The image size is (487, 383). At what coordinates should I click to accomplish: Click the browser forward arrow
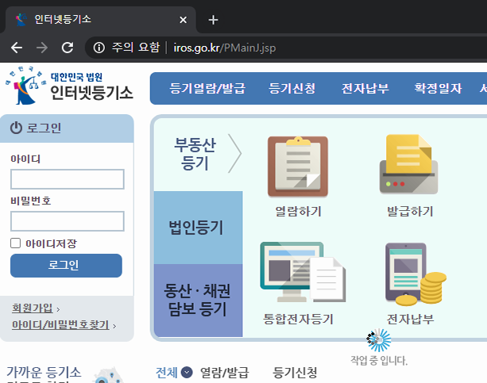pos(42,48)
